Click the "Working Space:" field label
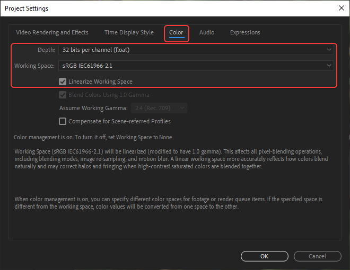 [34, 66]
